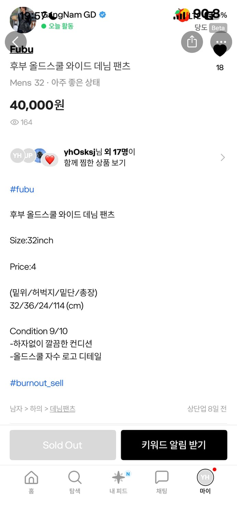Screen dimensions: 237x513
Task: Tap 키워드 알림 받기 button
Action: pyautogui.click(x=174, y=445)
